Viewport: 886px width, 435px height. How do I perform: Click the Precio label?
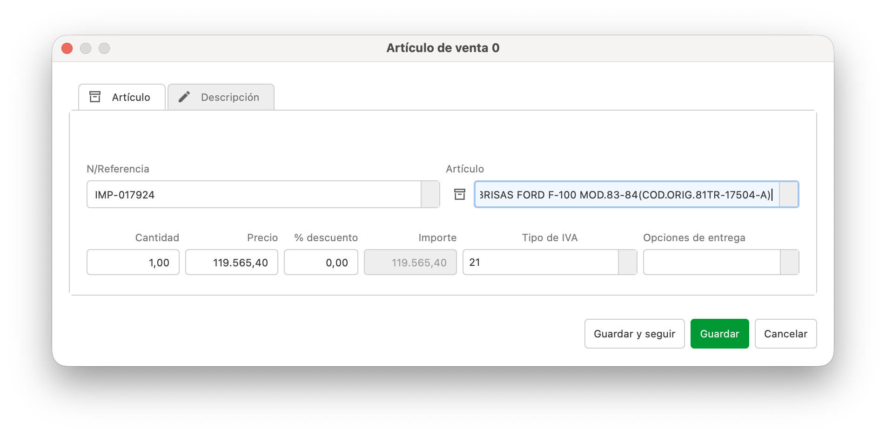(x=262, y=237)
